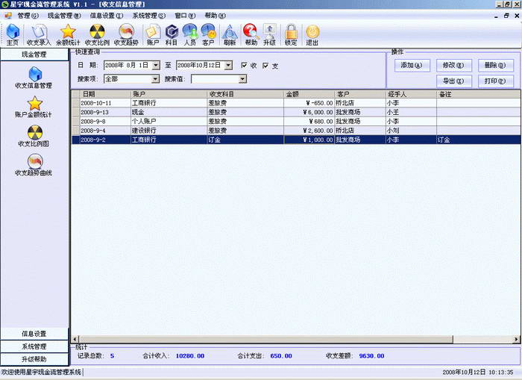This screenshot has width=522, height=380.
Task: Click the 删除 button
Action: (496, 66)
